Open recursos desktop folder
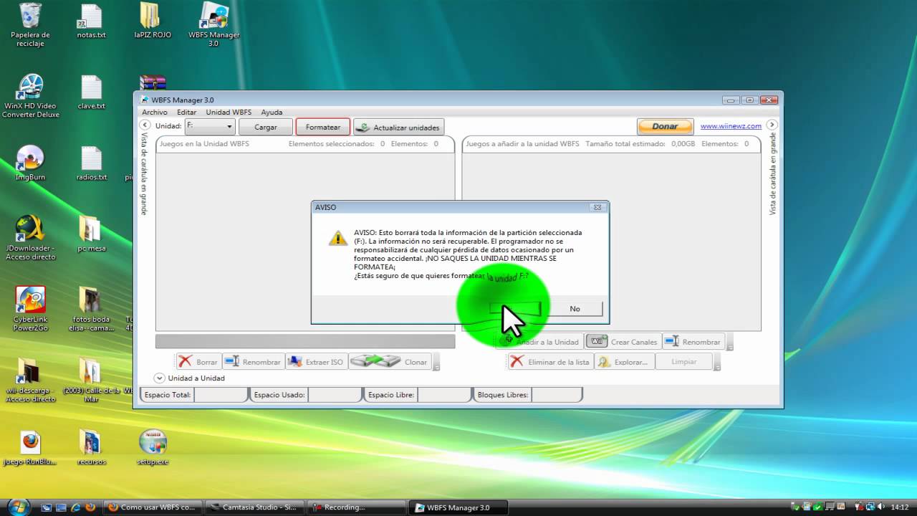 point(91,449)
